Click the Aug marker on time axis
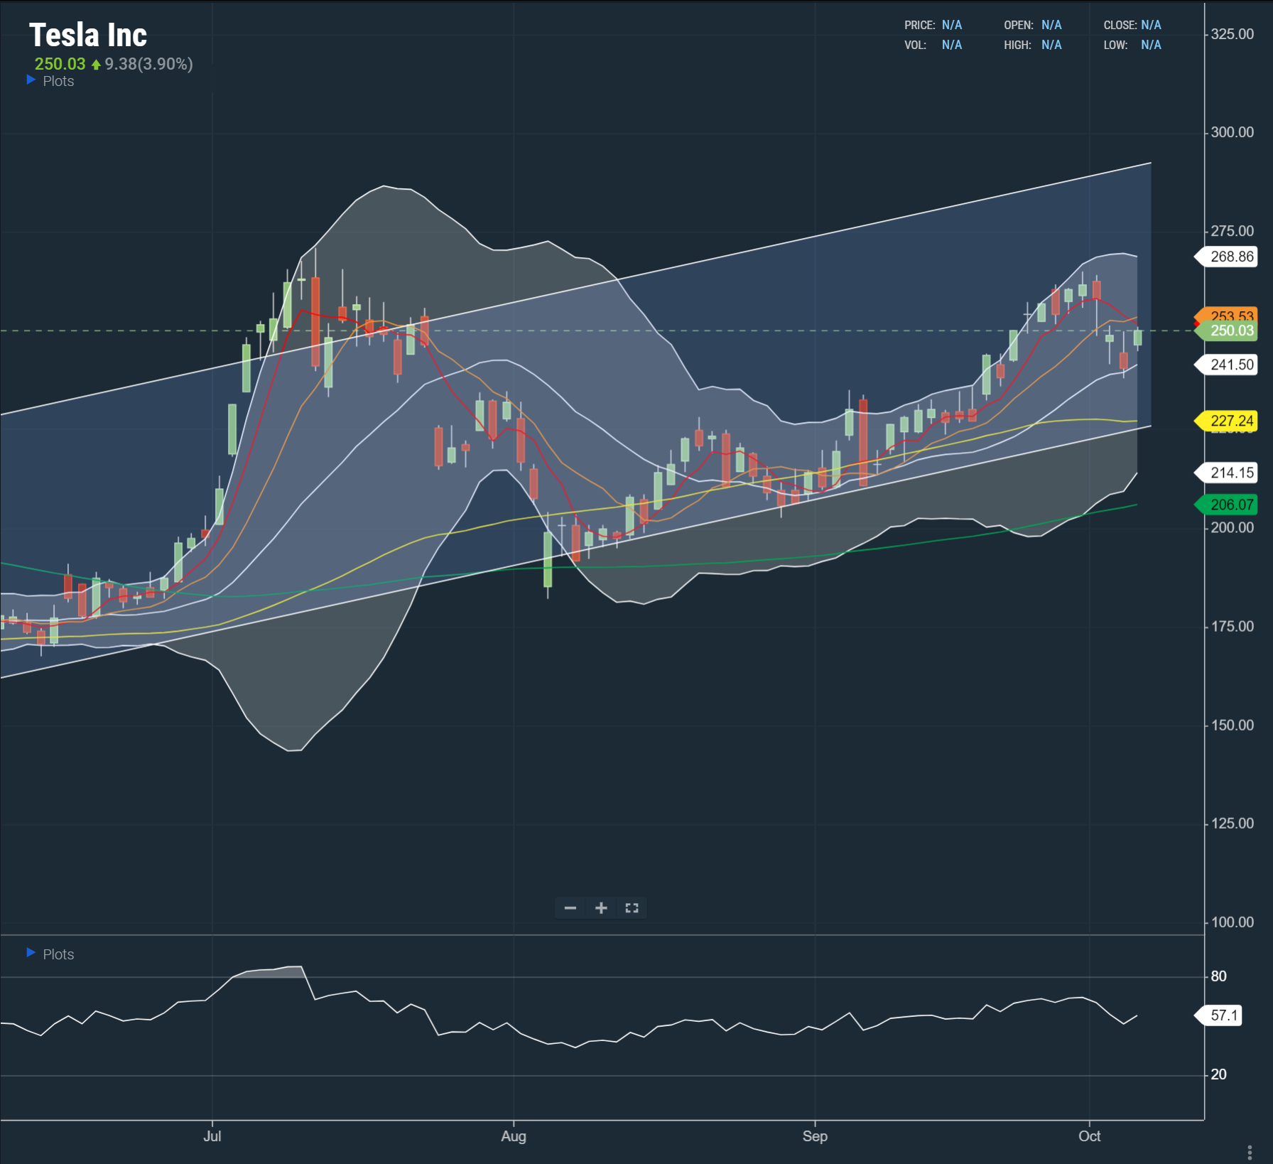Image resolution: width=1273 pixels, height=1164 pixels. 514,1136
